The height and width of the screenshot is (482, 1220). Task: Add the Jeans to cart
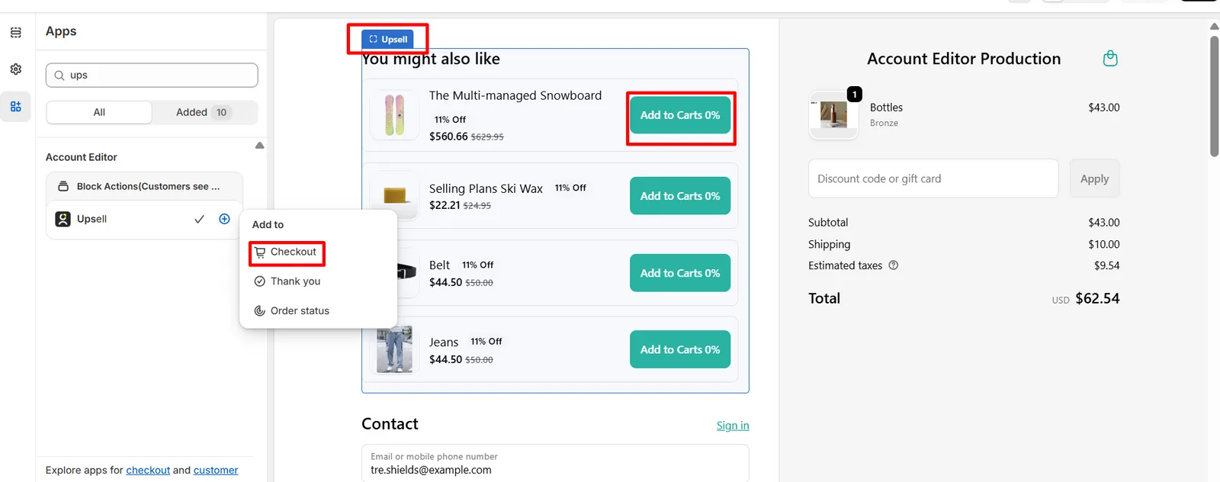pos(680,349)
